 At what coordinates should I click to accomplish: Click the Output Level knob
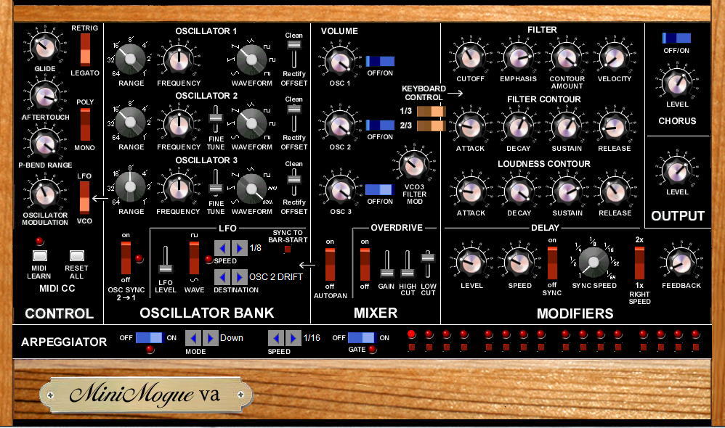[x=677, y=170]
